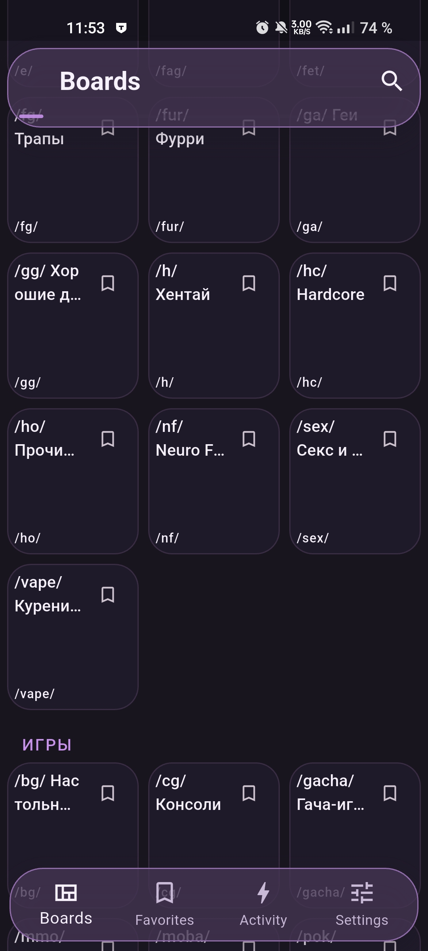The height and width of the screenshot is (951, 428).
Task: Bookmark the /gg/ board
Action: coord(108,283)
